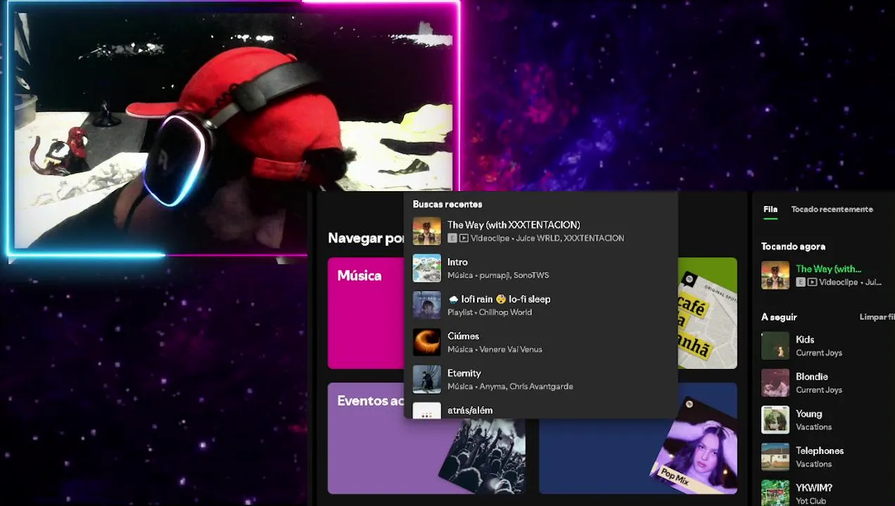895x506 pixels.
Task: Click the 'Tocando agora' heading
Action: pos(793,247)
